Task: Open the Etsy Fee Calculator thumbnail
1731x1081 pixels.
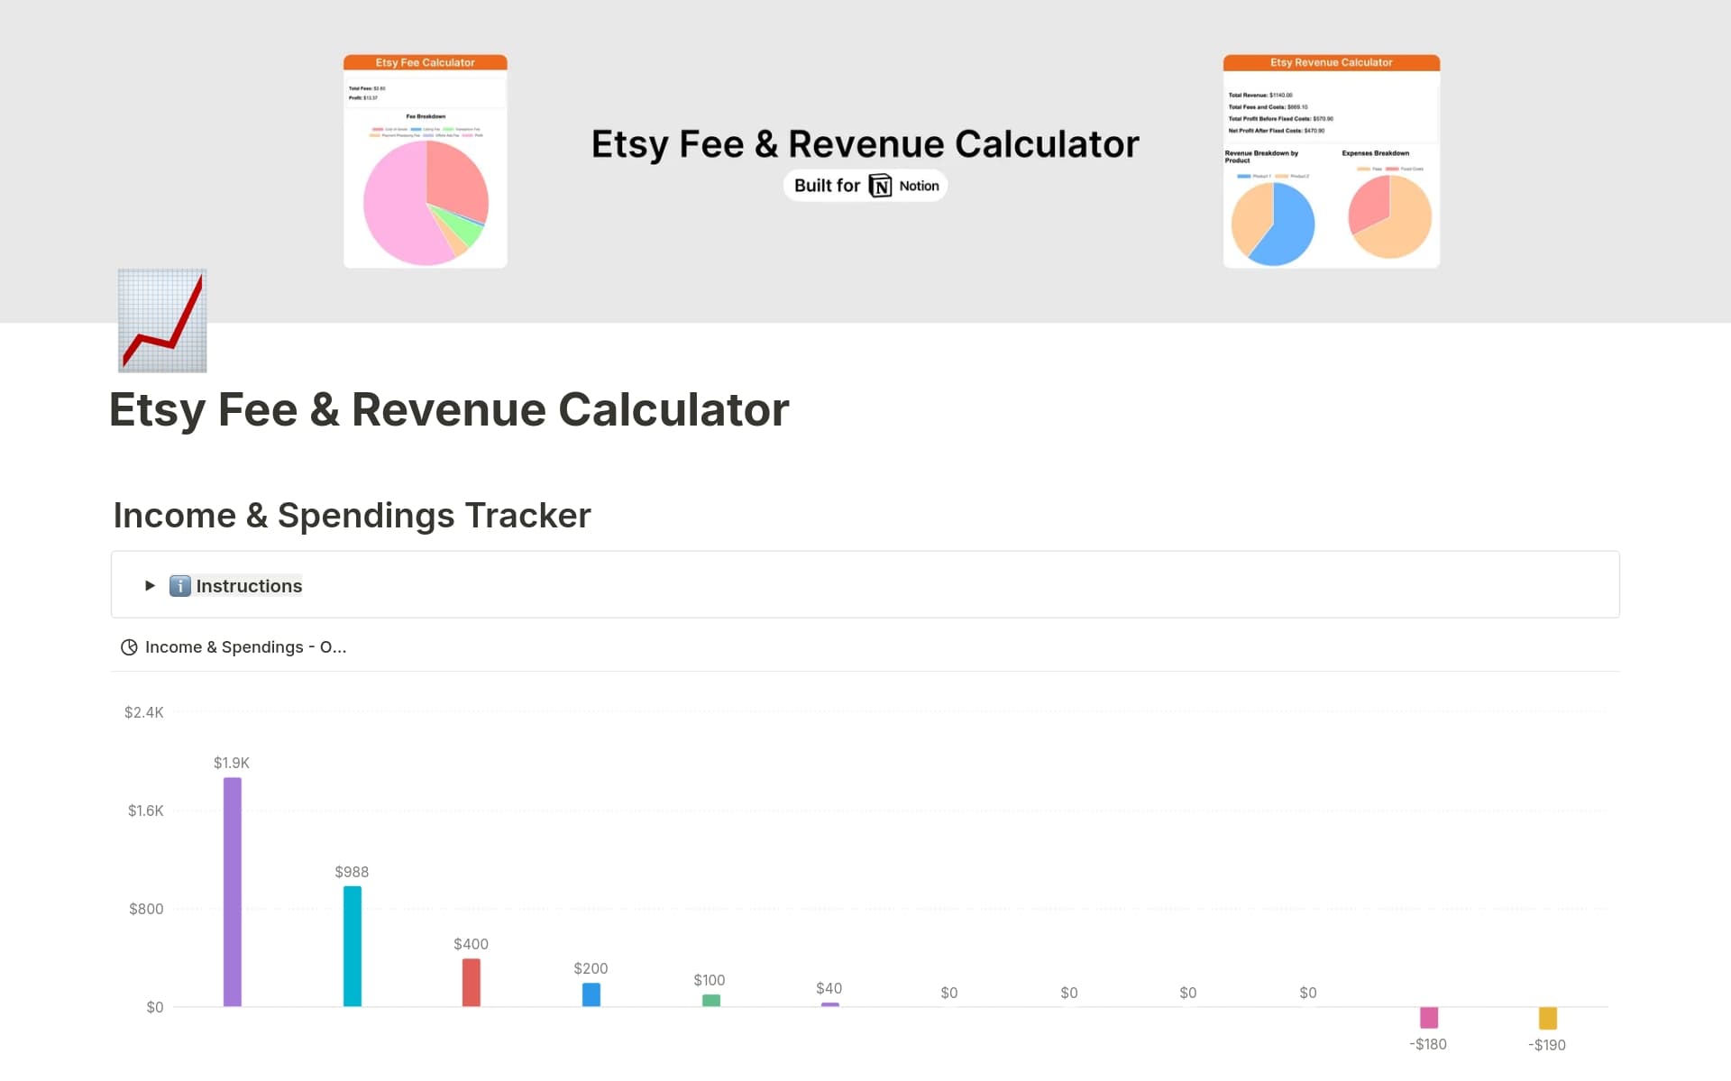Action: [426, 161]
